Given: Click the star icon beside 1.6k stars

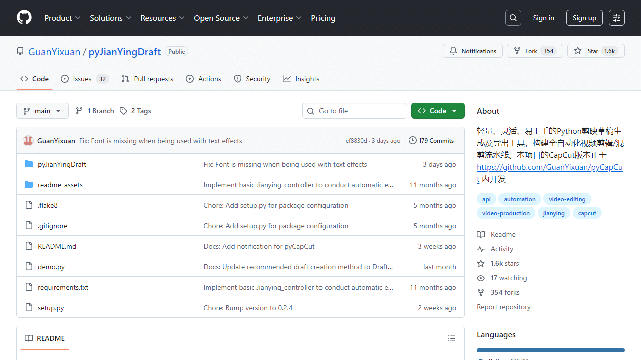Looking at the screenshot, I should tap(481, 263).
